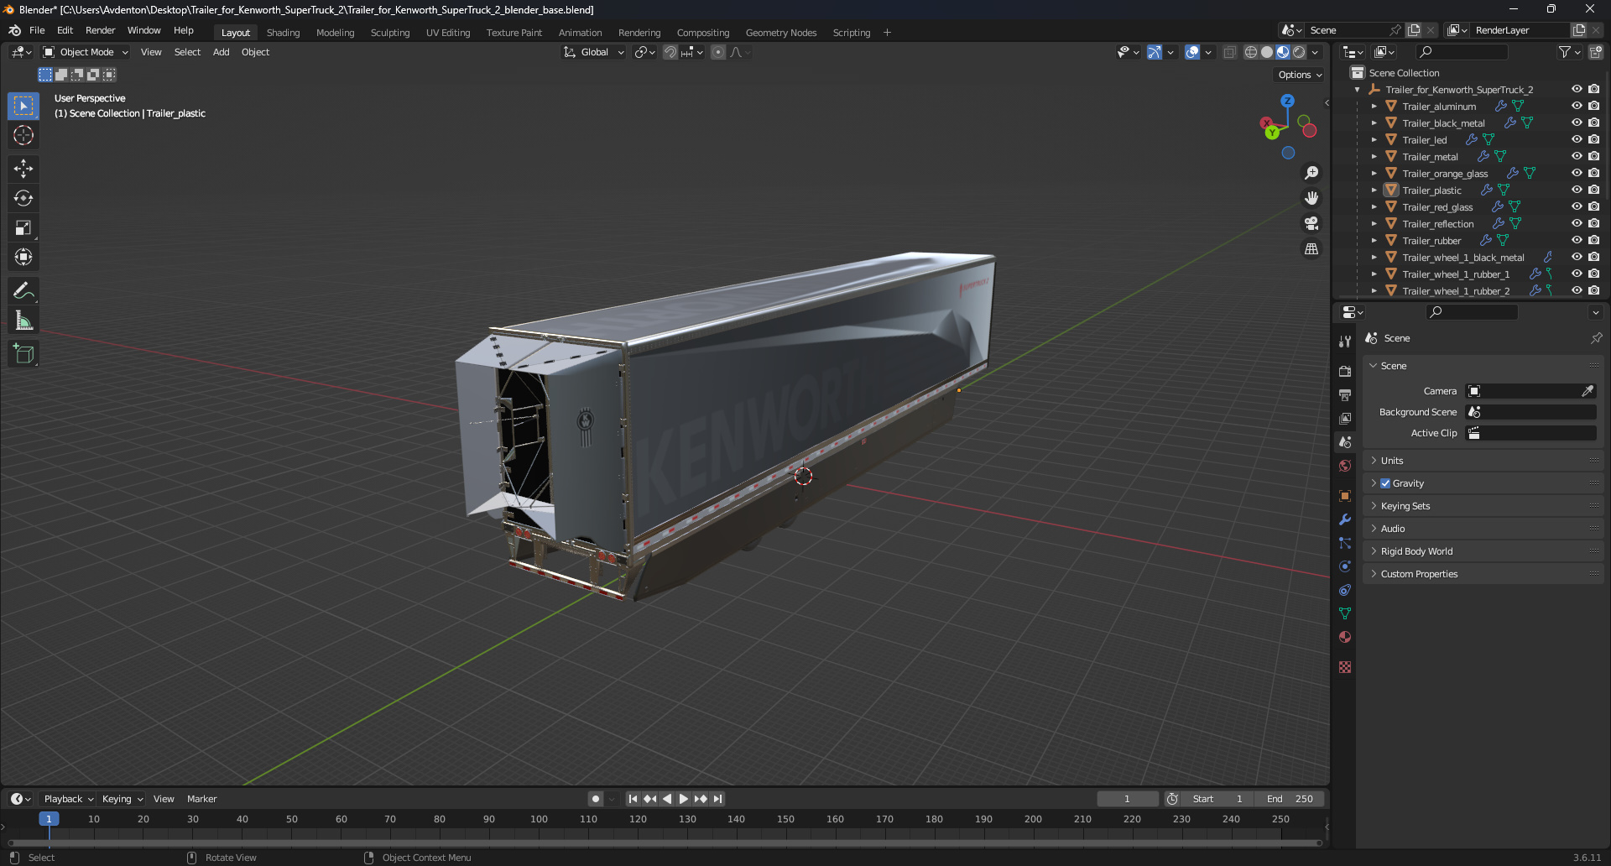Select the Add Cube tool
The height and width of the screenshot is (866, 1611).
pos(23,354)
